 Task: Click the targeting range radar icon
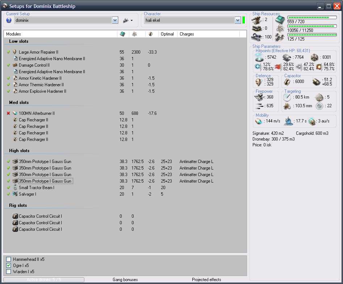pos(287,97)
